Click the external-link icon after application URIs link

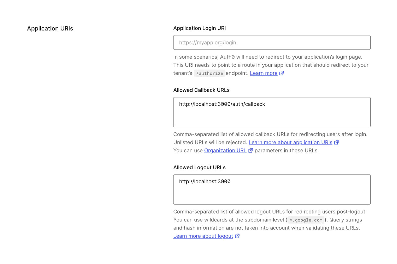coord(337,142)
